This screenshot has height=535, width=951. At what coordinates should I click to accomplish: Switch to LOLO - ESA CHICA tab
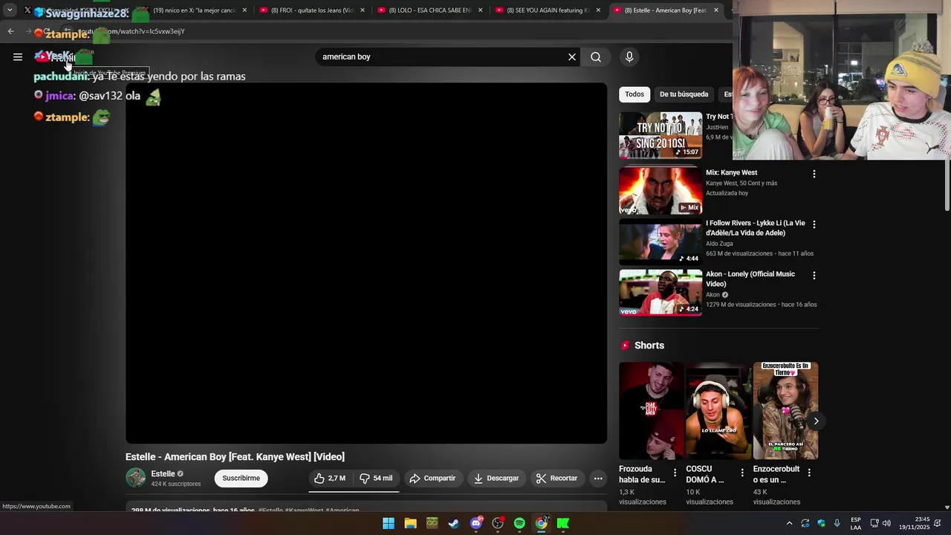(x=430, y=10)
